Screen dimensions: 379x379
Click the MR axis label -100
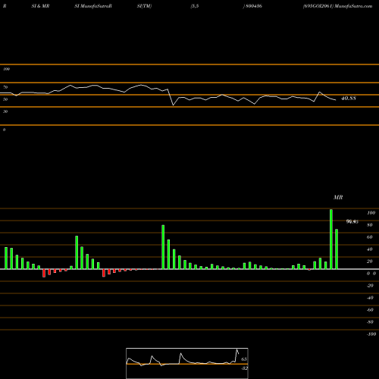point(371,334)
